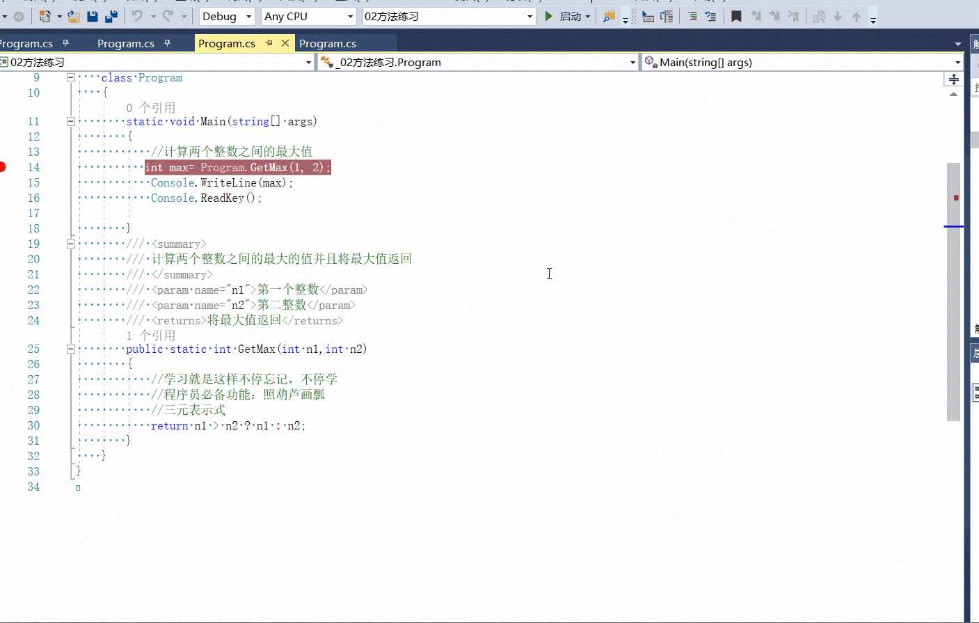Screen dimensions: 979x623
Task: Click the Open File folder icon
Action: (74, 16)
